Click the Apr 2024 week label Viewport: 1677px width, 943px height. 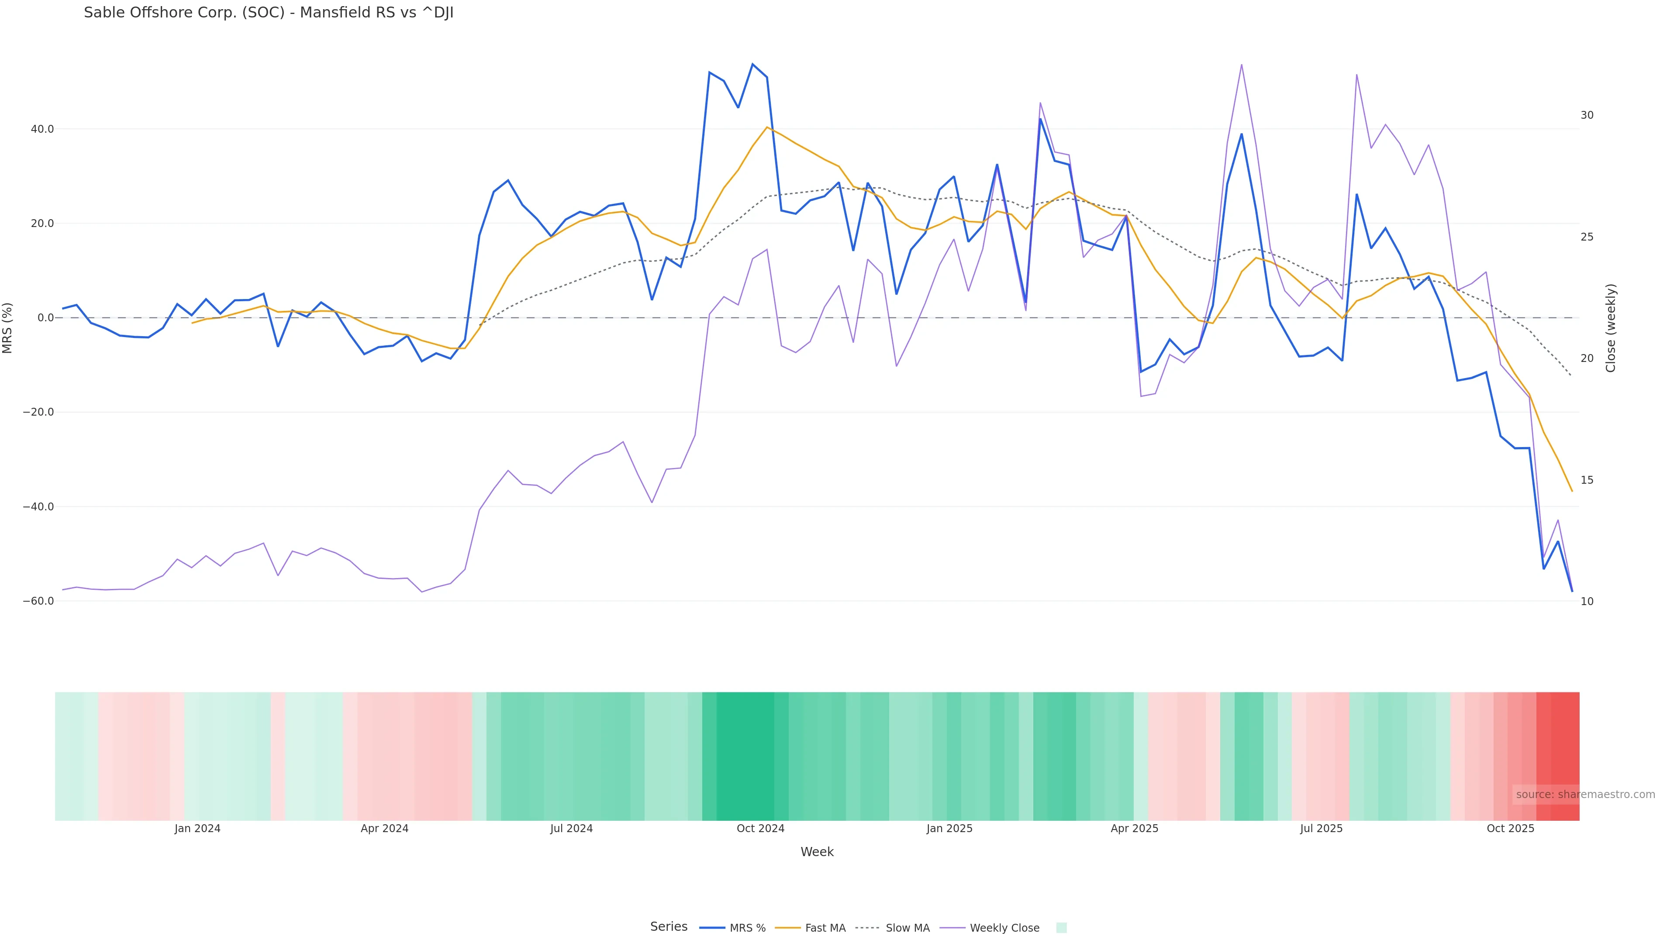point(384,829)
